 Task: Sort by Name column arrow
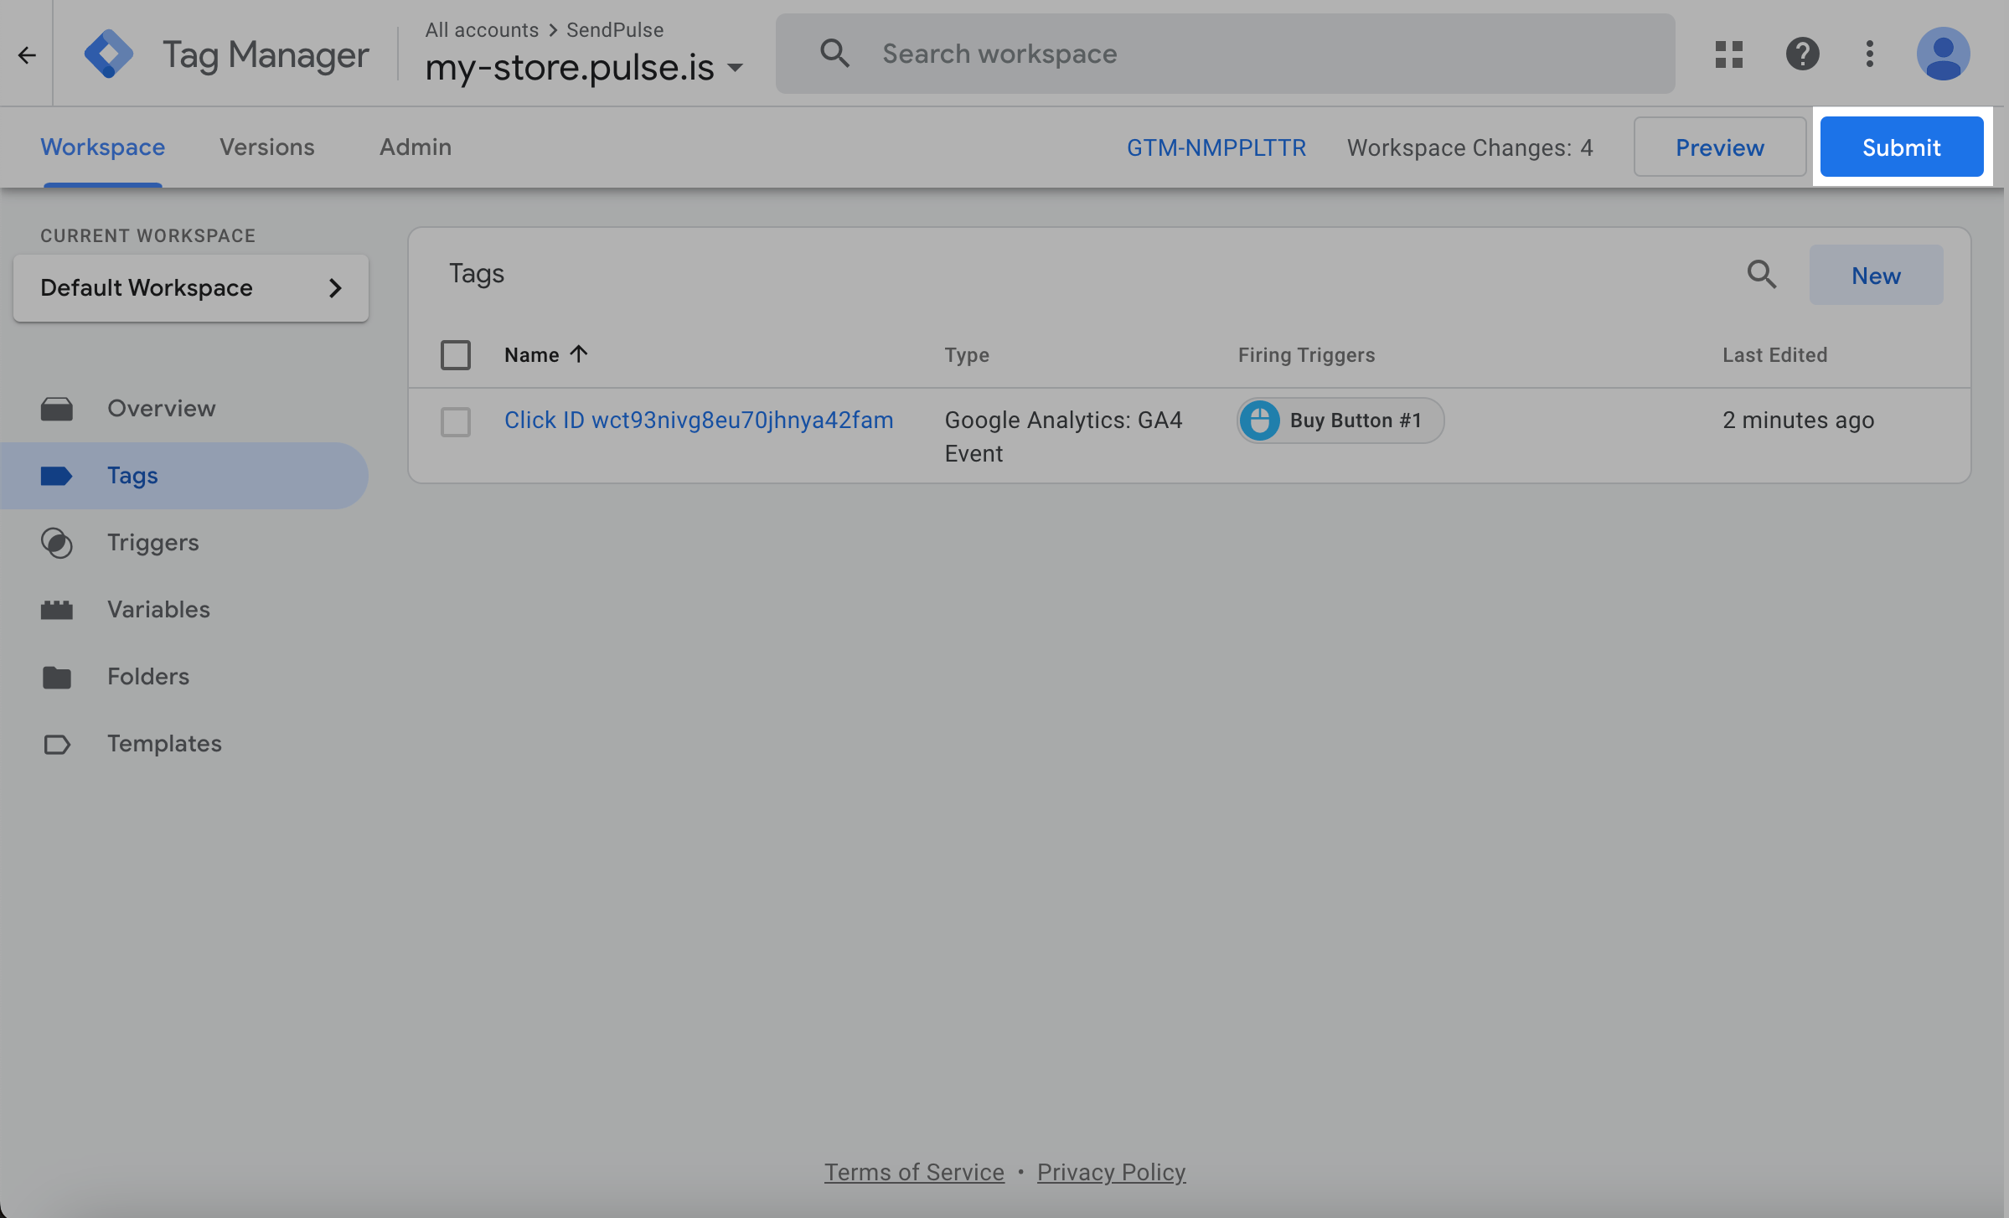tap(579, 354)
